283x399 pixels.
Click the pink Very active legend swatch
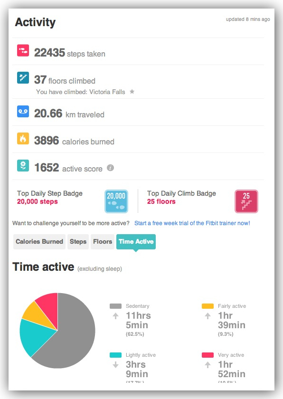pyautogui.click(x=208, y=355)
